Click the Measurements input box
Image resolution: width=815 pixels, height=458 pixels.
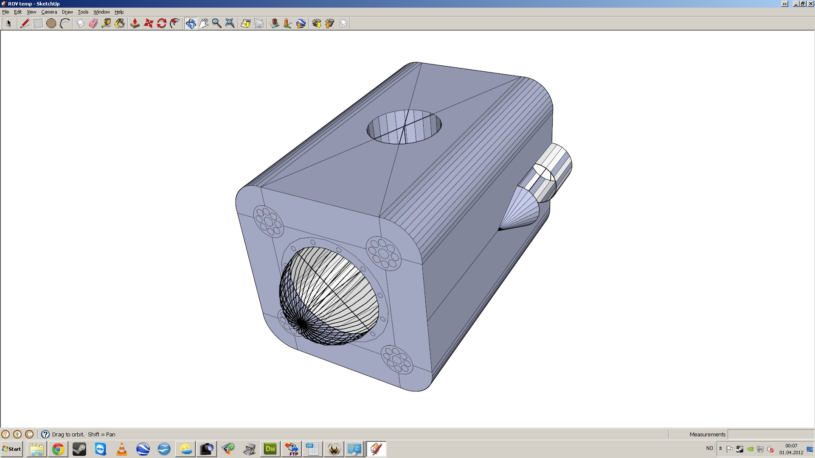click(771, 434)
